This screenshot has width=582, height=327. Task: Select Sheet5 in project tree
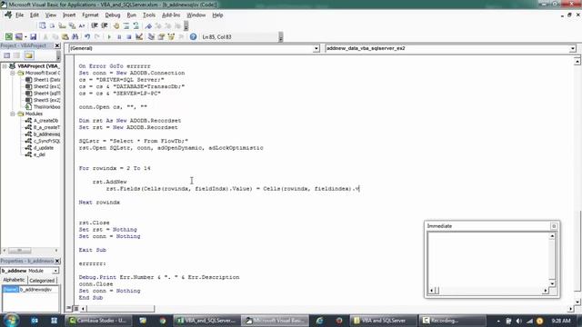click(x=43, y=100)
